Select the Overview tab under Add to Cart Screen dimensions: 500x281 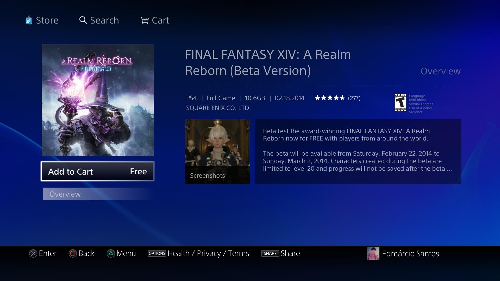pos(99,194)
